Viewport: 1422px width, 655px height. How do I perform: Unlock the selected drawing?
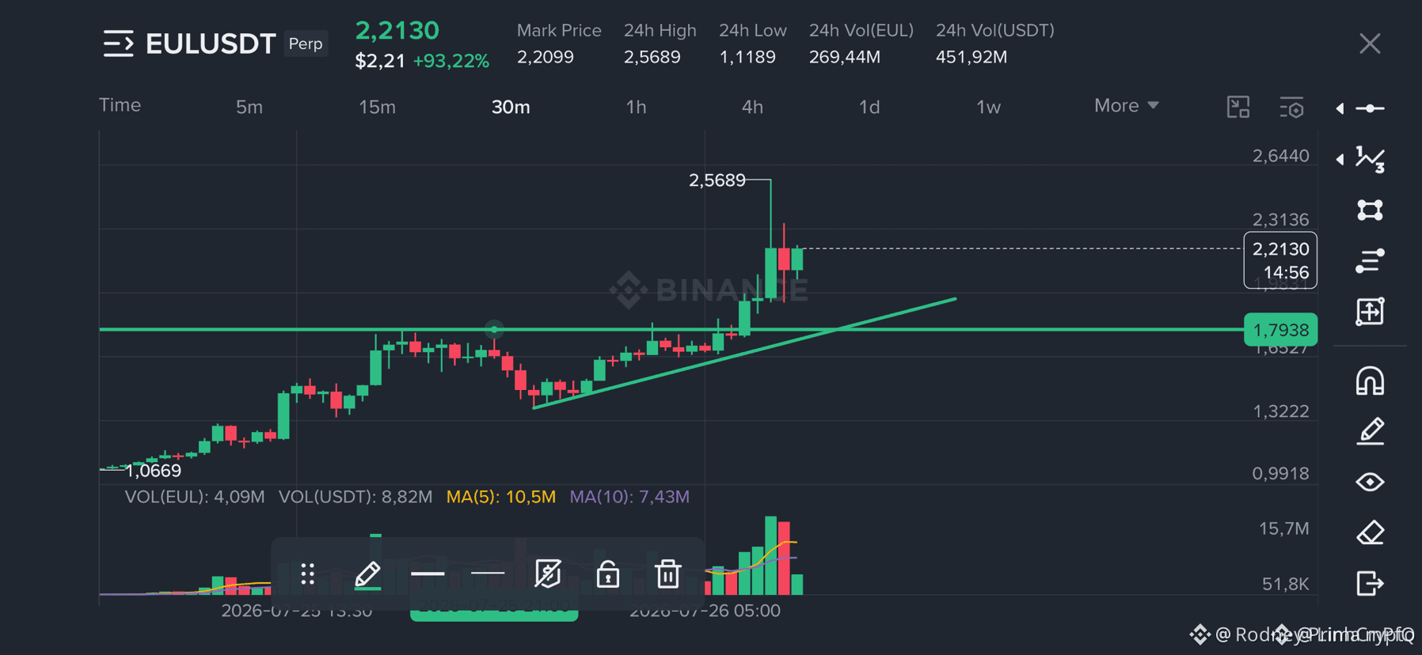click(x=608, y=574)
